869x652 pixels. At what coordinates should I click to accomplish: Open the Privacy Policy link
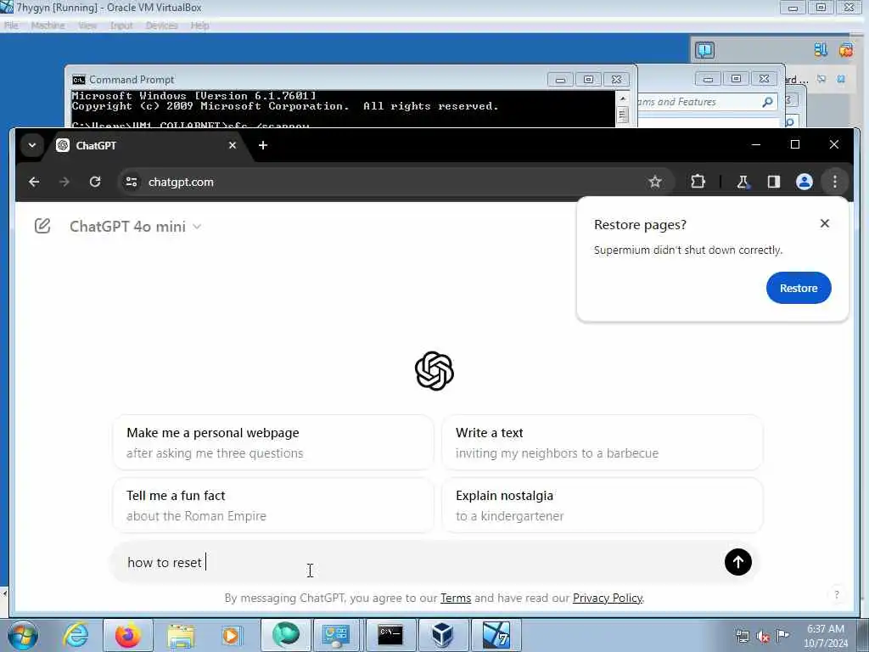(608, 599)
